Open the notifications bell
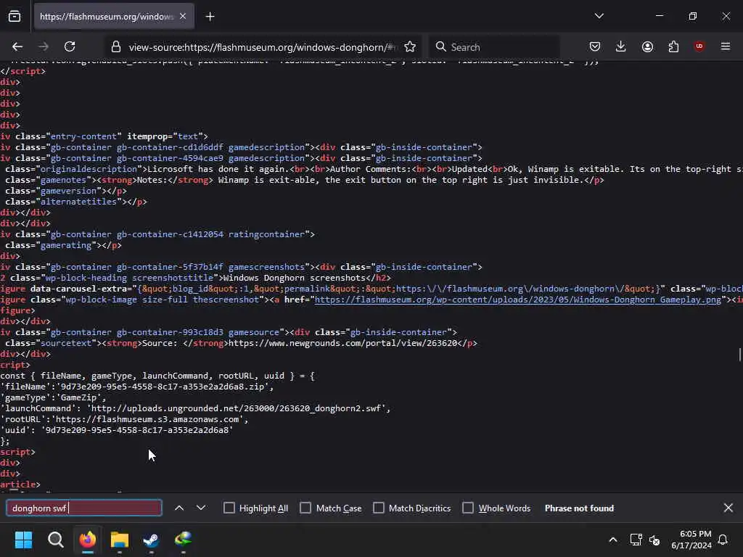Image resolution: width=743 pixels, height=557 pixels. pos(723,540)
